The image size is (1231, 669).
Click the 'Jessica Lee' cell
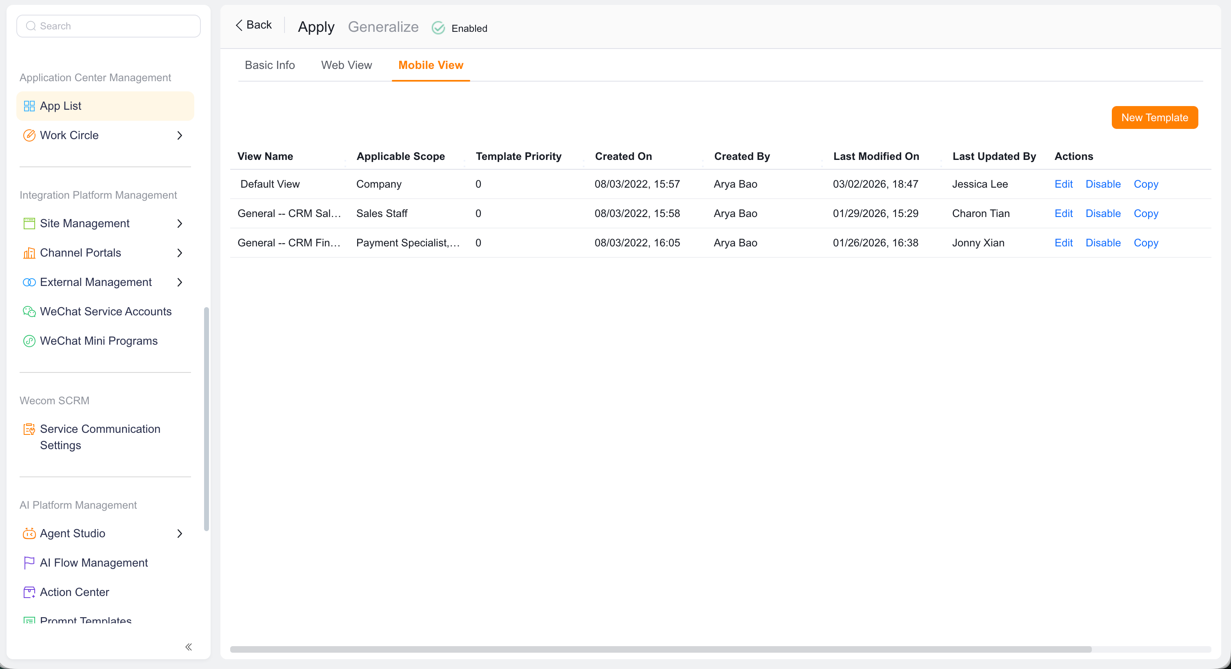pyautogui.click(x=980, y=184)
